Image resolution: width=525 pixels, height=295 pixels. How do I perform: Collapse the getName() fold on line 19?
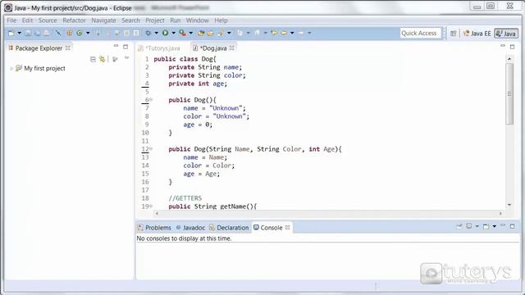(151, 206)
